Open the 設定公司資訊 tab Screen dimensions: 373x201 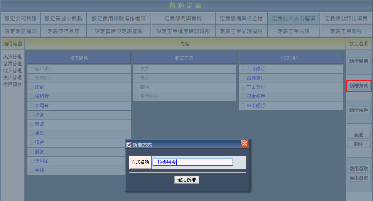[20, 18]
